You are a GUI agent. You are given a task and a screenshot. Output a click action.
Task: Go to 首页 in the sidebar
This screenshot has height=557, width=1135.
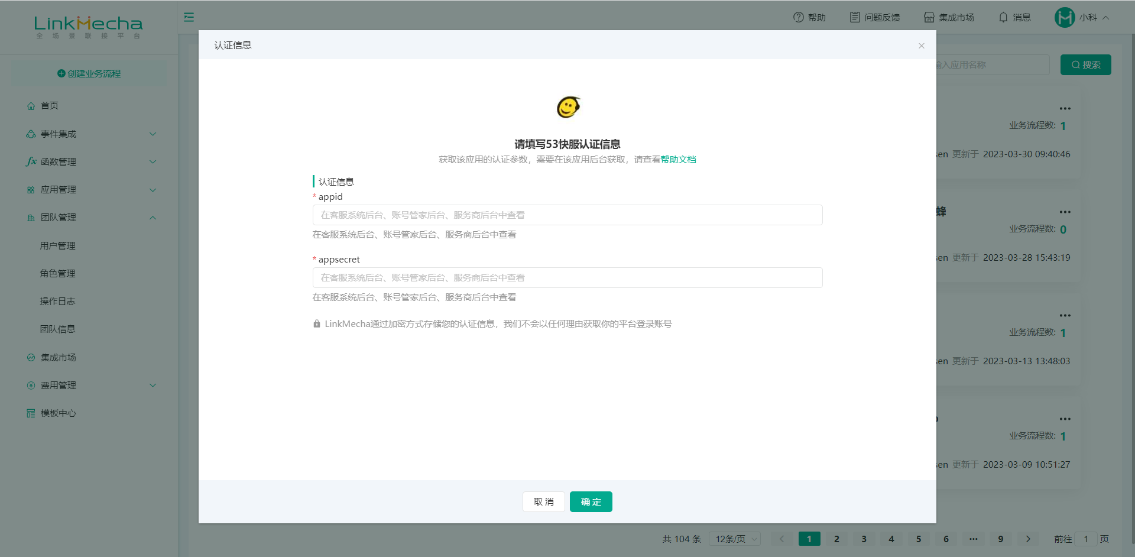click(x=50, y=106)
